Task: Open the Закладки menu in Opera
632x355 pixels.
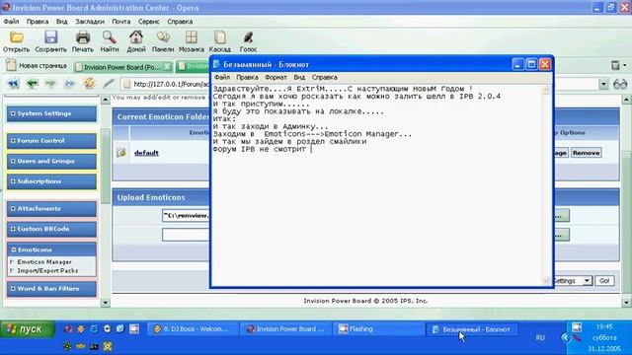Action: 90,22
